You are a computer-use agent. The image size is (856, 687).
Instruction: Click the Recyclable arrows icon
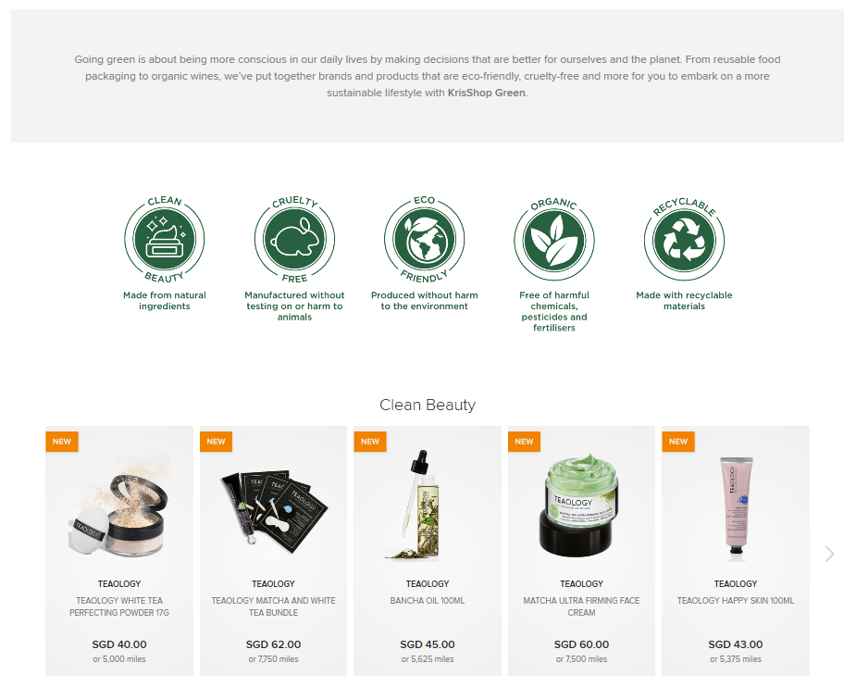[684, 239]
